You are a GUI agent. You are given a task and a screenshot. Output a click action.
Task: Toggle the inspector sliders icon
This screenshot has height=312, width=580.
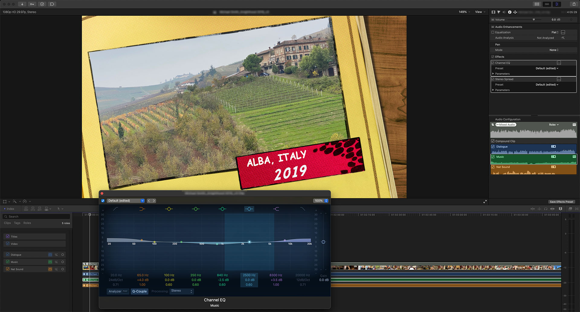tap(557, 4)
